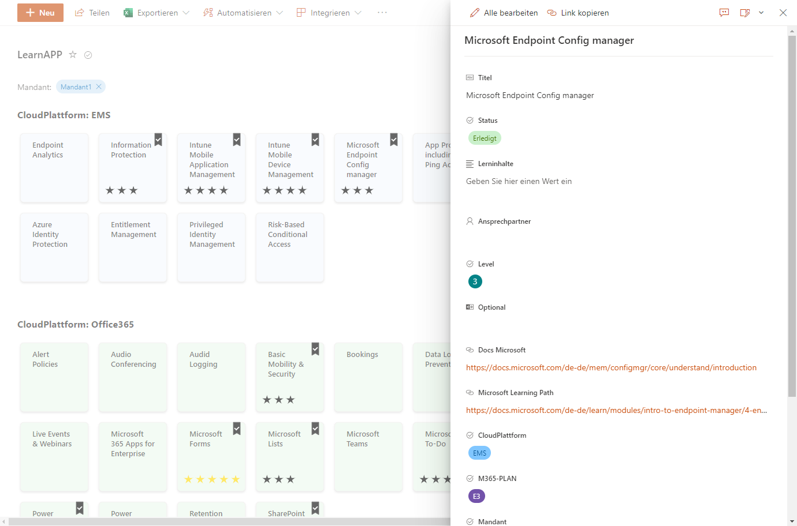Open the Bookings card

click(x=368, y=377)
